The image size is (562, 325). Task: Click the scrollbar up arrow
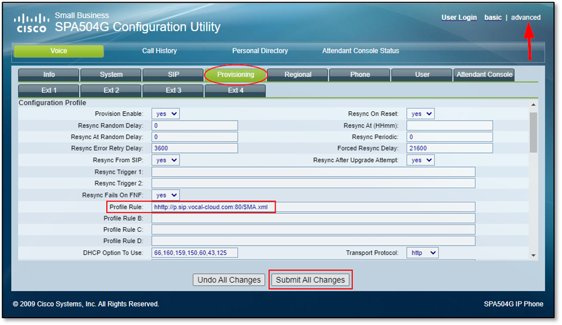coord(533,104)
